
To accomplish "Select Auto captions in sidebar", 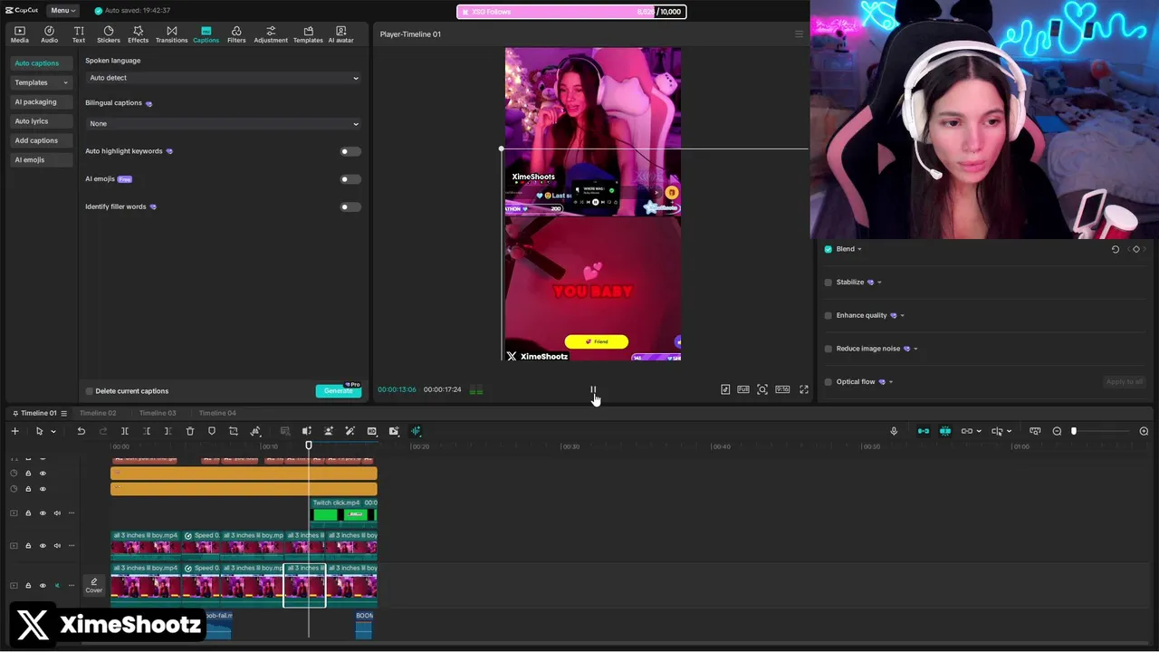I will (x=40, y=63).
